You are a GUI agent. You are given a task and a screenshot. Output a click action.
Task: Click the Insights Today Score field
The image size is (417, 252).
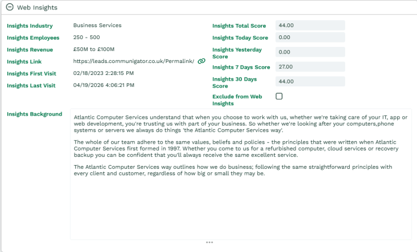click(x=310, y=37)
